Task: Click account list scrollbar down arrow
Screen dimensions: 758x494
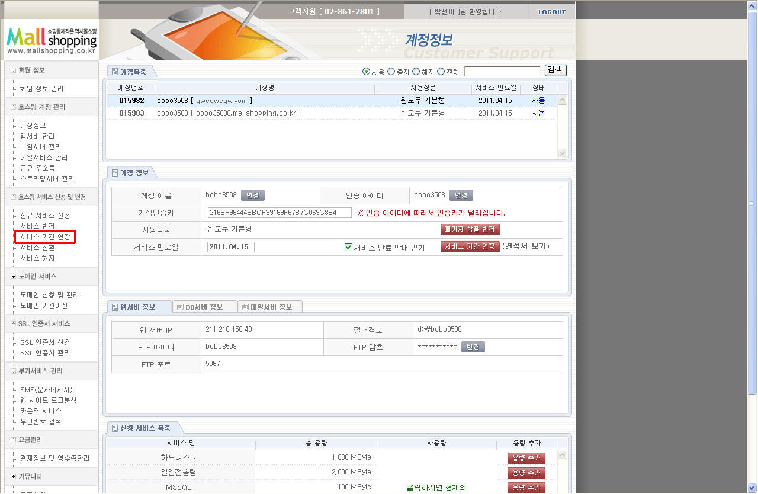Action: click(x=563, y=153)
